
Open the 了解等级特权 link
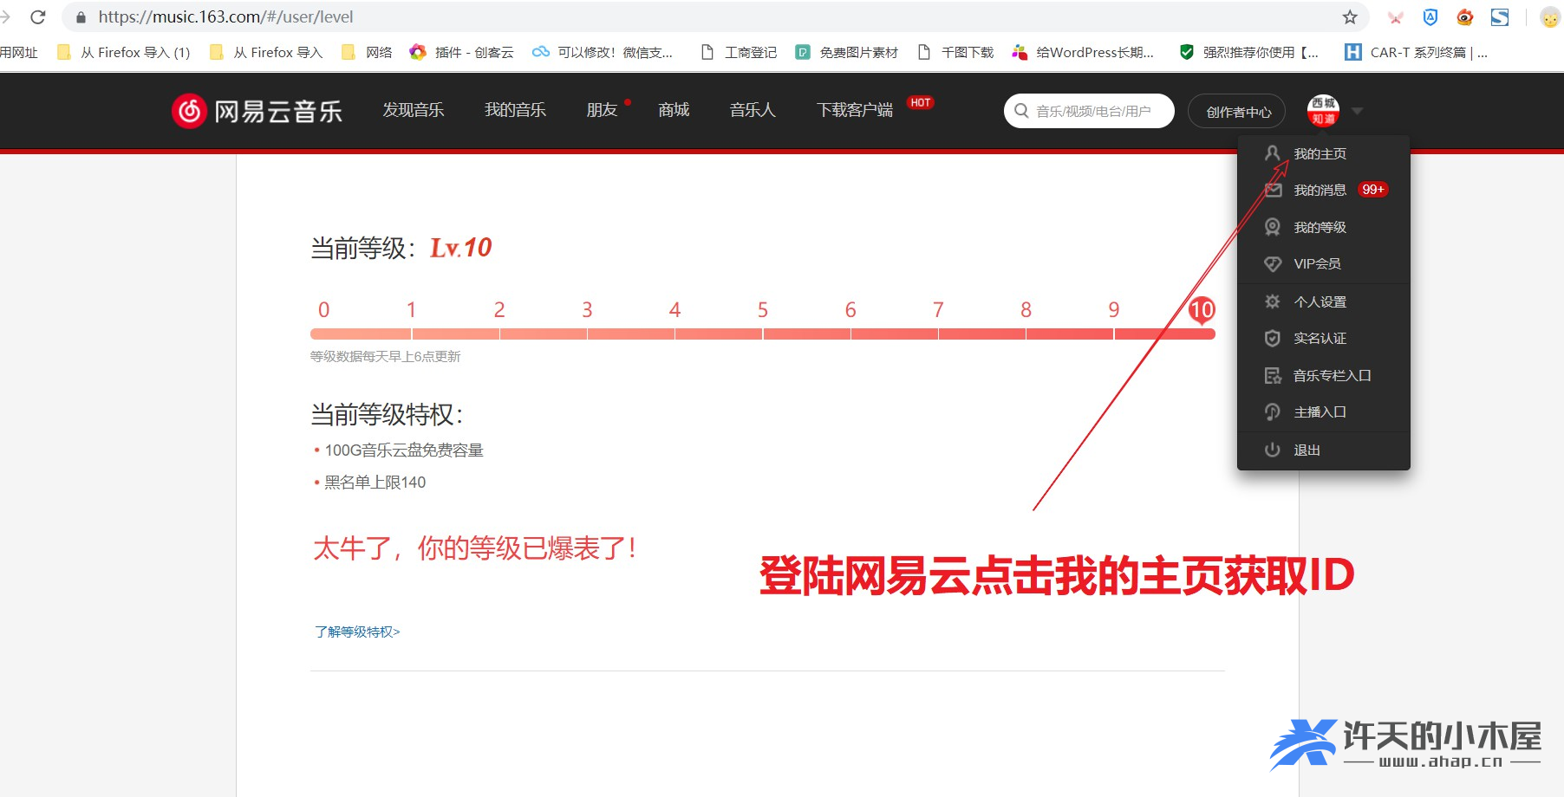(x=357, y=632)
